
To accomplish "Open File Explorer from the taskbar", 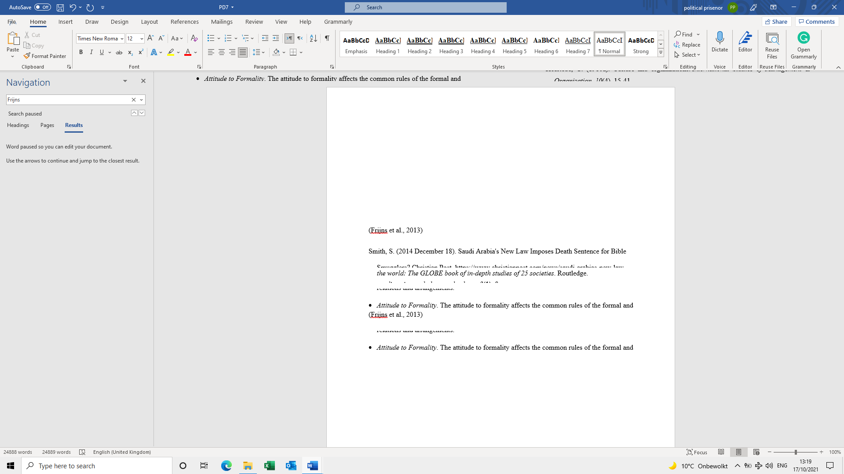I will click(x=248, y=466).
